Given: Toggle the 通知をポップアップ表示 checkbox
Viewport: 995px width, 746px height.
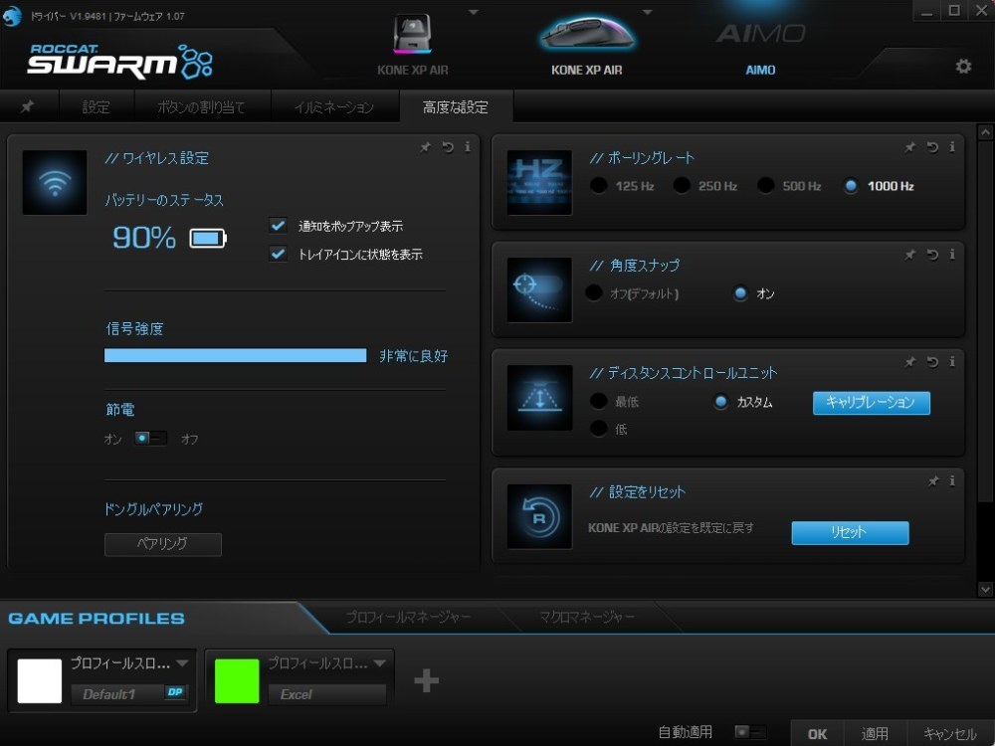Looking at the screenshot, I should (278, 226).
